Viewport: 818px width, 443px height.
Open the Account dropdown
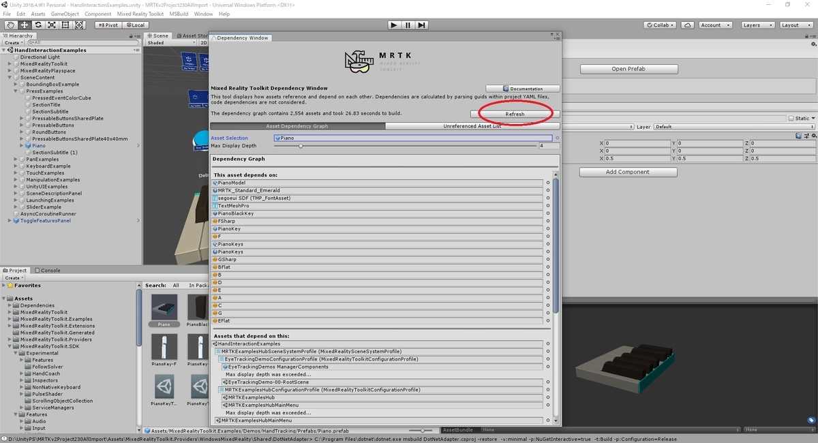click(715, 25)
